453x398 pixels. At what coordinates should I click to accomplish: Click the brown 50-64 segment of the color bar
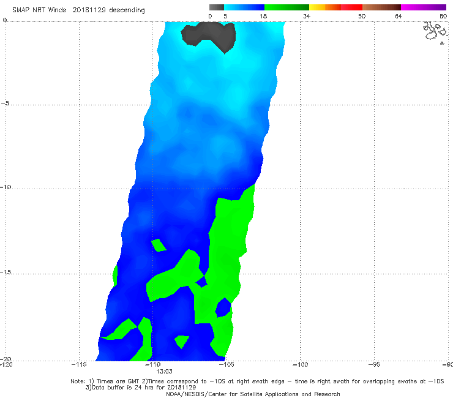(381, 7)
